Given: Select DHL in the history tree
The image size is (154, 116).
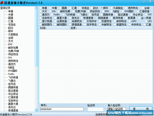Looking at the screenshot, I should [10, 58].
